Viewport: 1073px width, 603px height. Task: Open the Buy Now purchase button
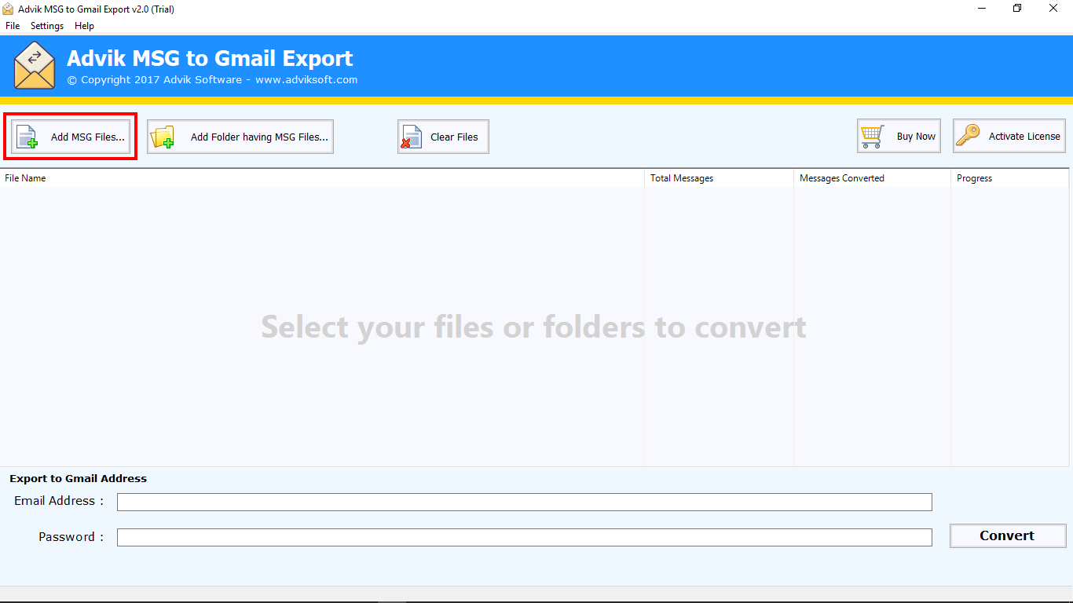click(899, 136)
